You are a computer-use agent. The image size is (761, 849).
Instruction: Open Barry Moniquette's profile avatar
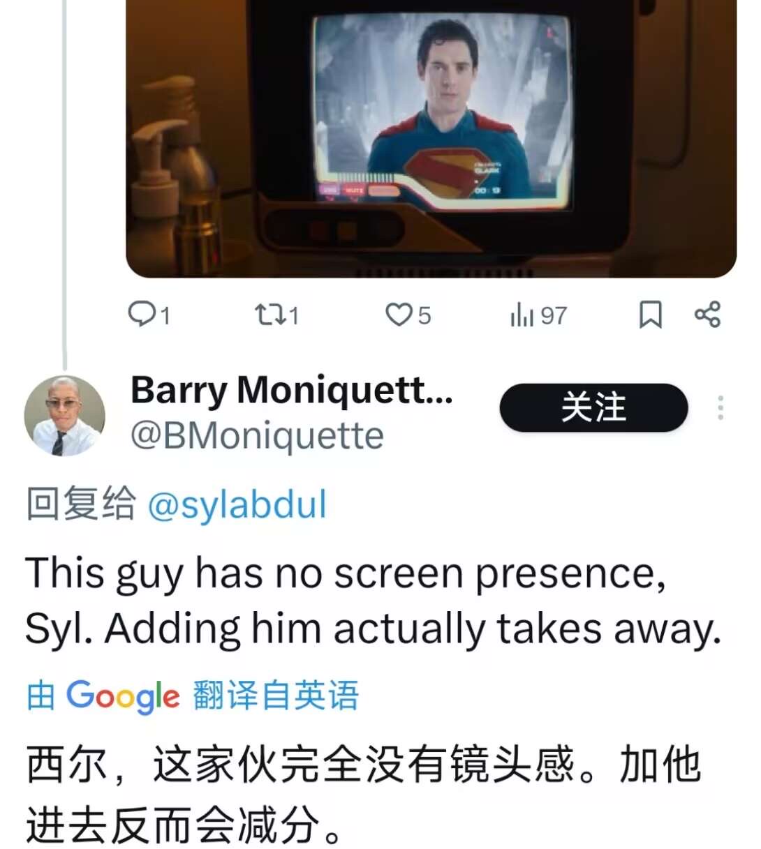[65, 416]
